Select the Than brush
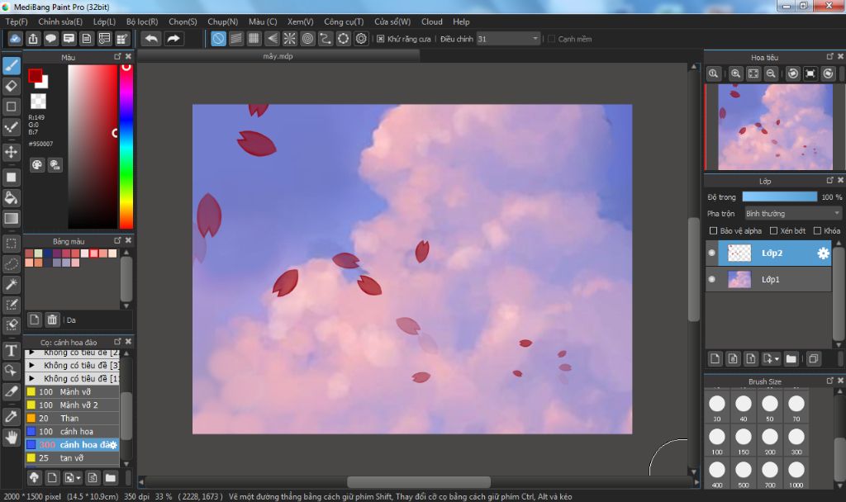This screenshot has height=502, width=846. (x=73, y=419)
